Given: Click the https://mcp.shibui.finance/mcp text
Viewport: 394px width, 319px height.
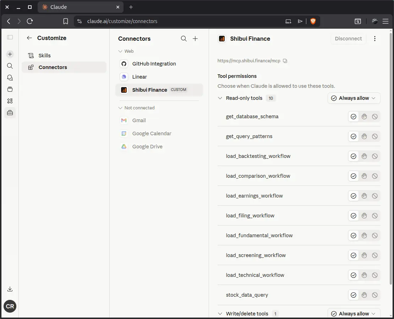Looking at the screenshot, I should [249, 61].
